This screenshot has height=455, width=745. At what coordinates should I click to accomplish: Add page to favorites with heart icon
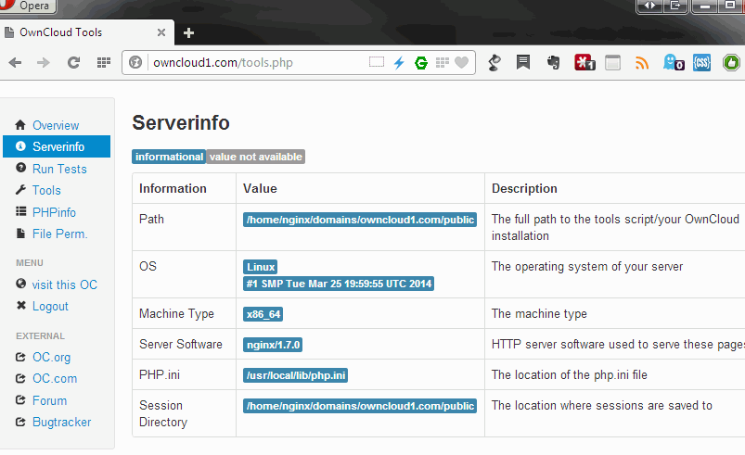pos(461,63)
